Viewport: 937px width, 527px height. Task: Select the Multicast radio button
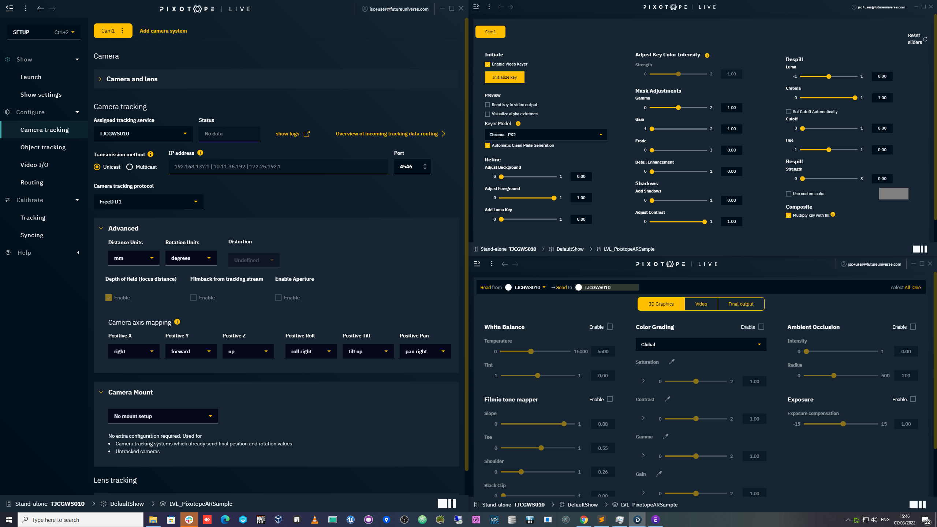(130, 167)
